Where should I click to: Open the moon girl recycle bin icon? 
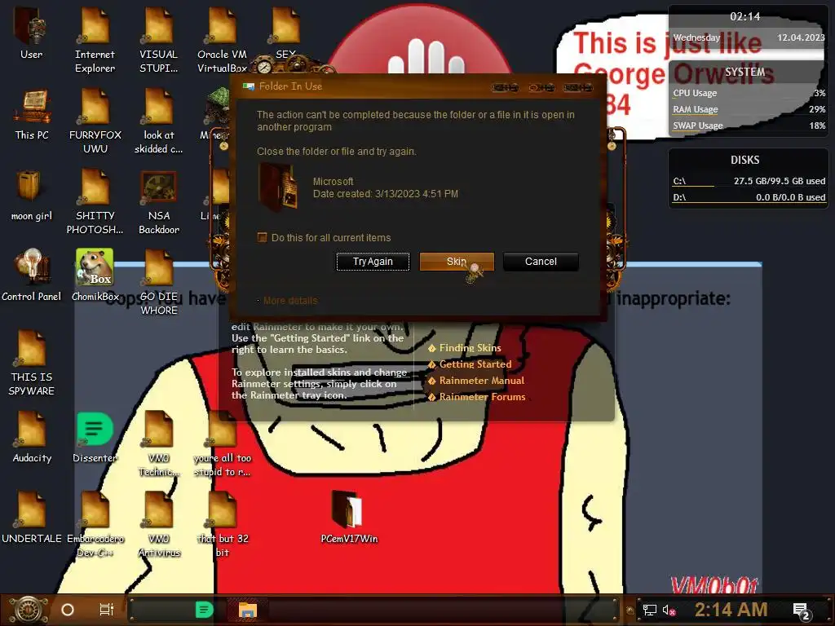point(32,195)
